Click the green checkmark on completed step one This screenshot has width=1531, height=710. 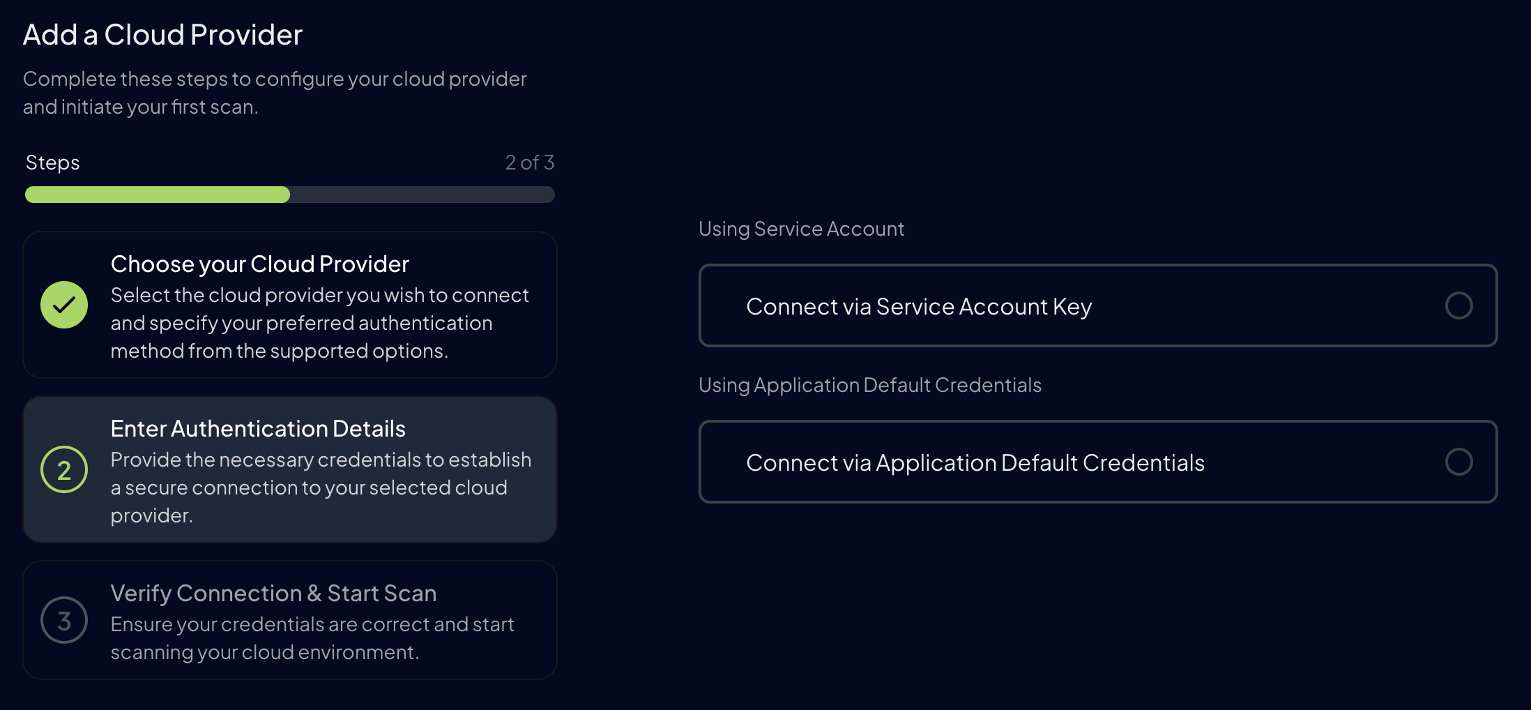[63, 305]
